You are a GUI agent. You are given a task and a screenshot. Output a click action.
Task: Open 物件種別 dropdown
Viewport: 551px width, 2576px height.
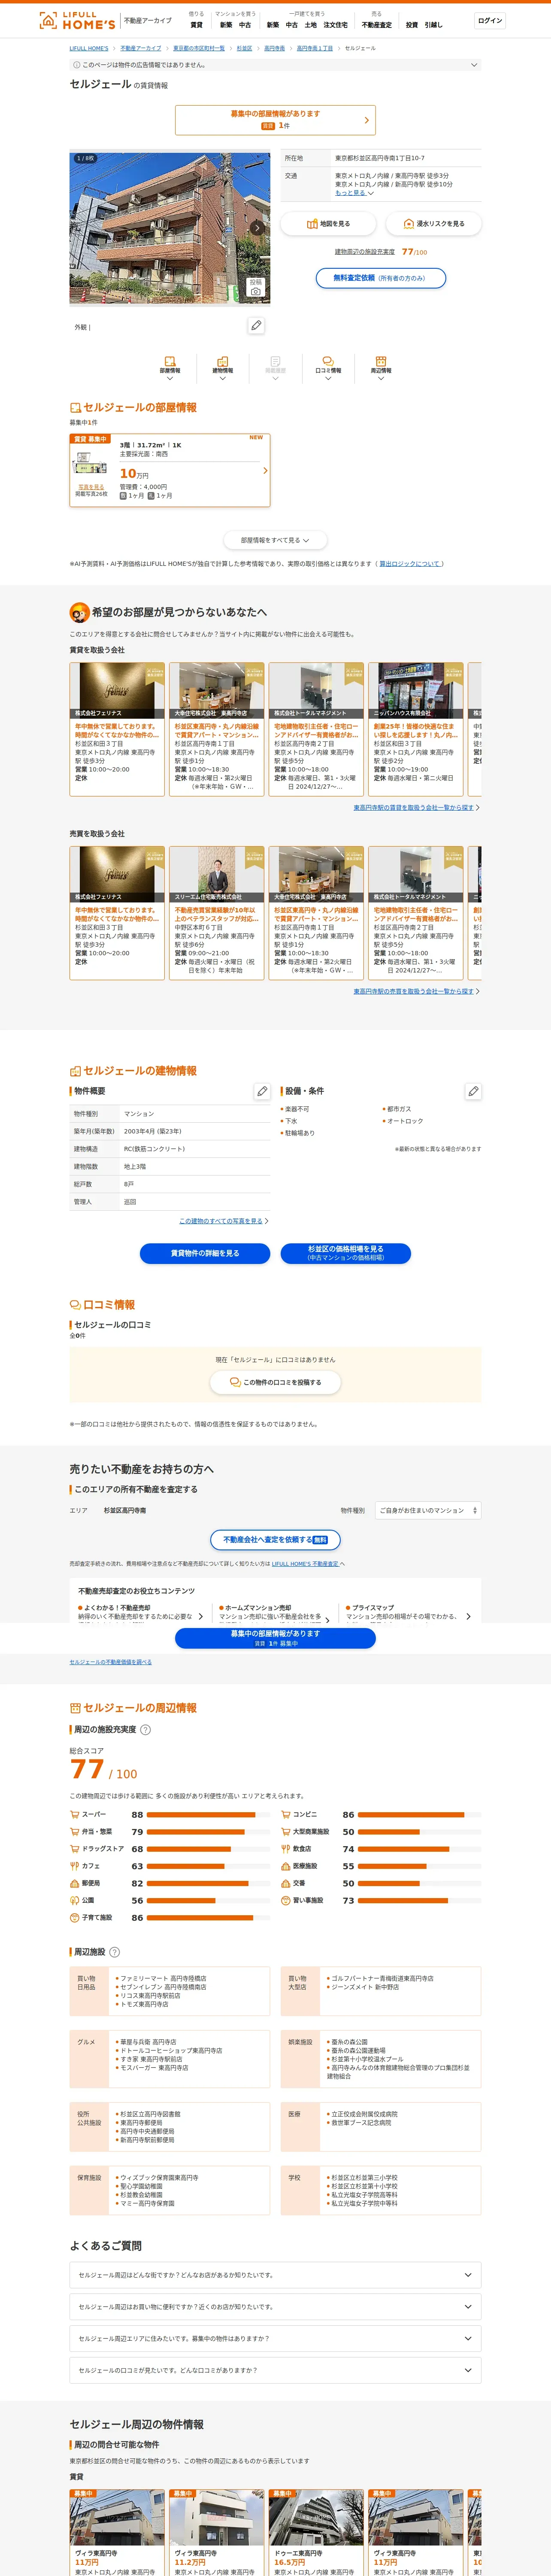tap(428, 1510)
